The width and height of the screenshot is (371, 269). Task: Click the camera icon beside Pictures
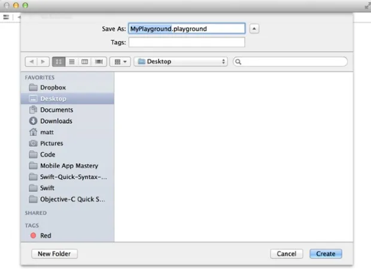[33, 143]
